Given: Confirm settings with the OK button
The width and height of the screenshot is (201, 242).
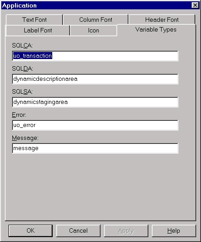Looking at the screenshot, I should click(31, 230).
